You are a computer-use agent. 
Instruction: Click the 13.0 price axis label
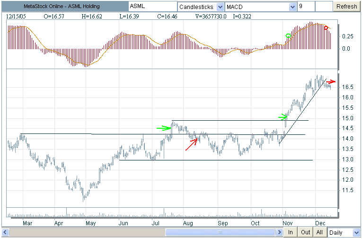(x=348, y=159)
